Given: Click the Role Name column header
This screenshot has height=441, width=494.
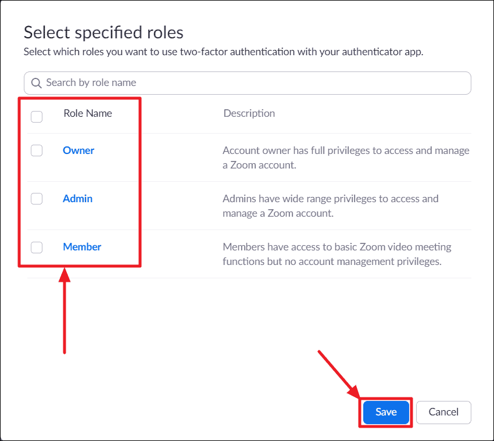Looking at the screenshot, I should [x=88, y=113].
